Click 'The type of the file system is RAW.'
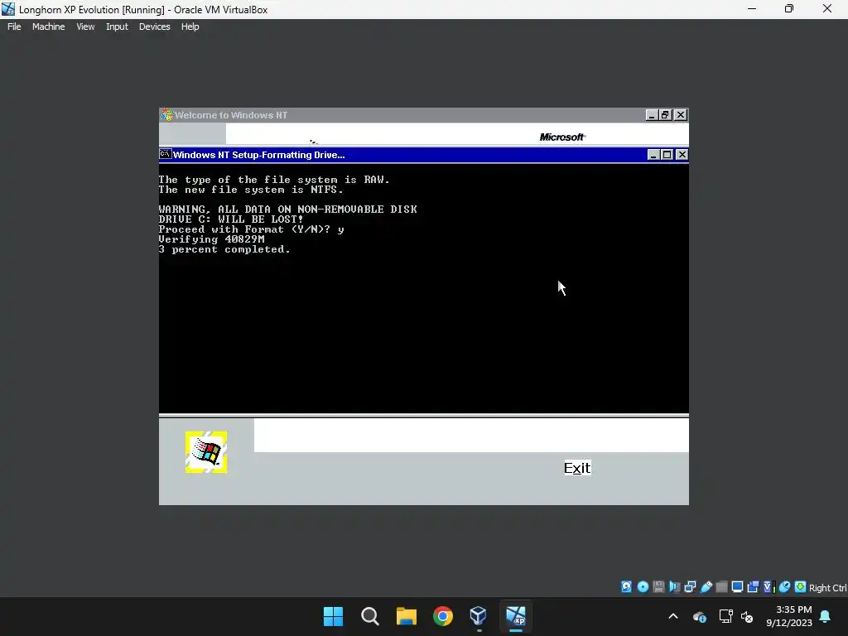 (274, 180)
